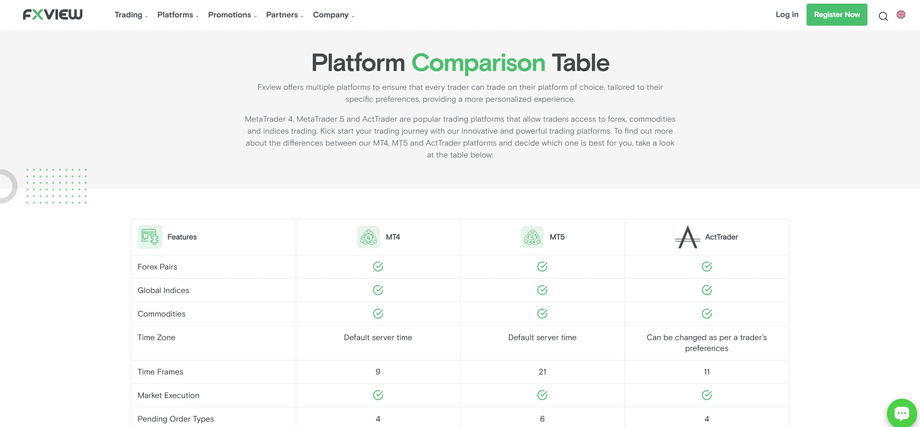
Task: Click the Forex Pairs row label
Action: pyautogui.click(x=157, y=267)
